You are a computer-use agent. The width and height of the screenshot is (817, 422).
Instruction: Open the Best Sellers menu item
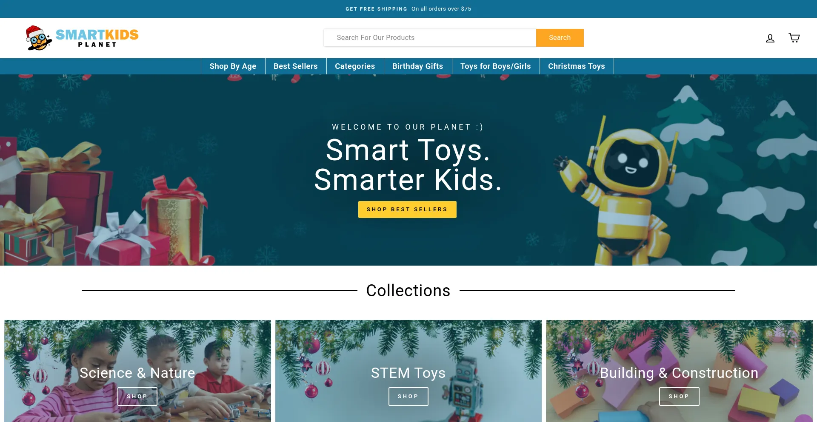pyautogui.click(x=296, y=66)
